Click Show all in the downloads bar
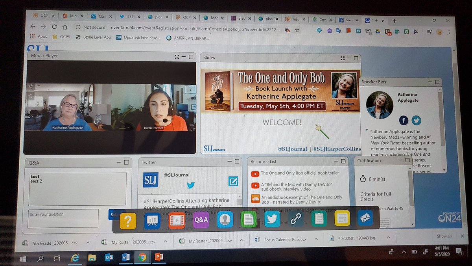 click(444, 236)
